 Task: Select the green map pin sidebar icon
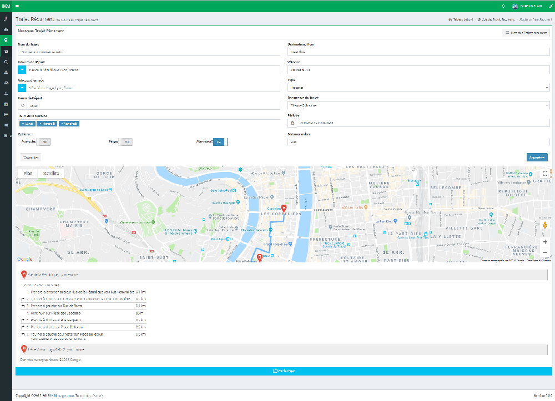tap(6, 40)
